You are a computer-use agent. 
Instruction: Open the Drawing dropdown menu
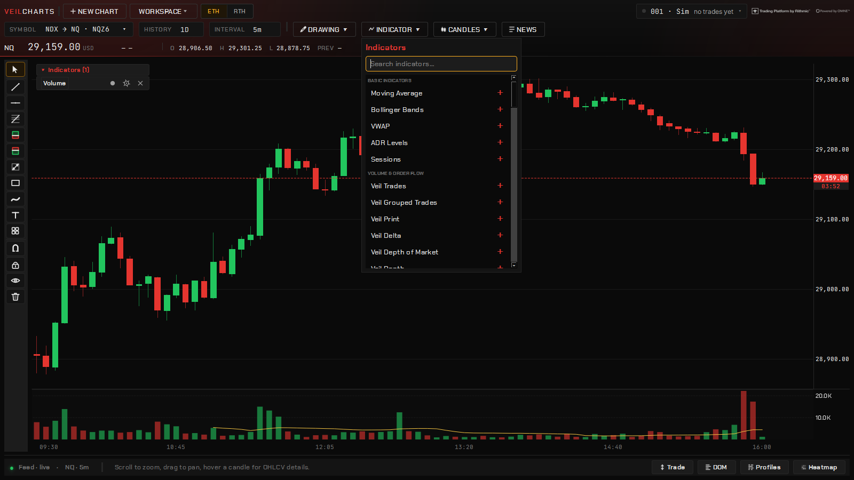pos(324,29)
